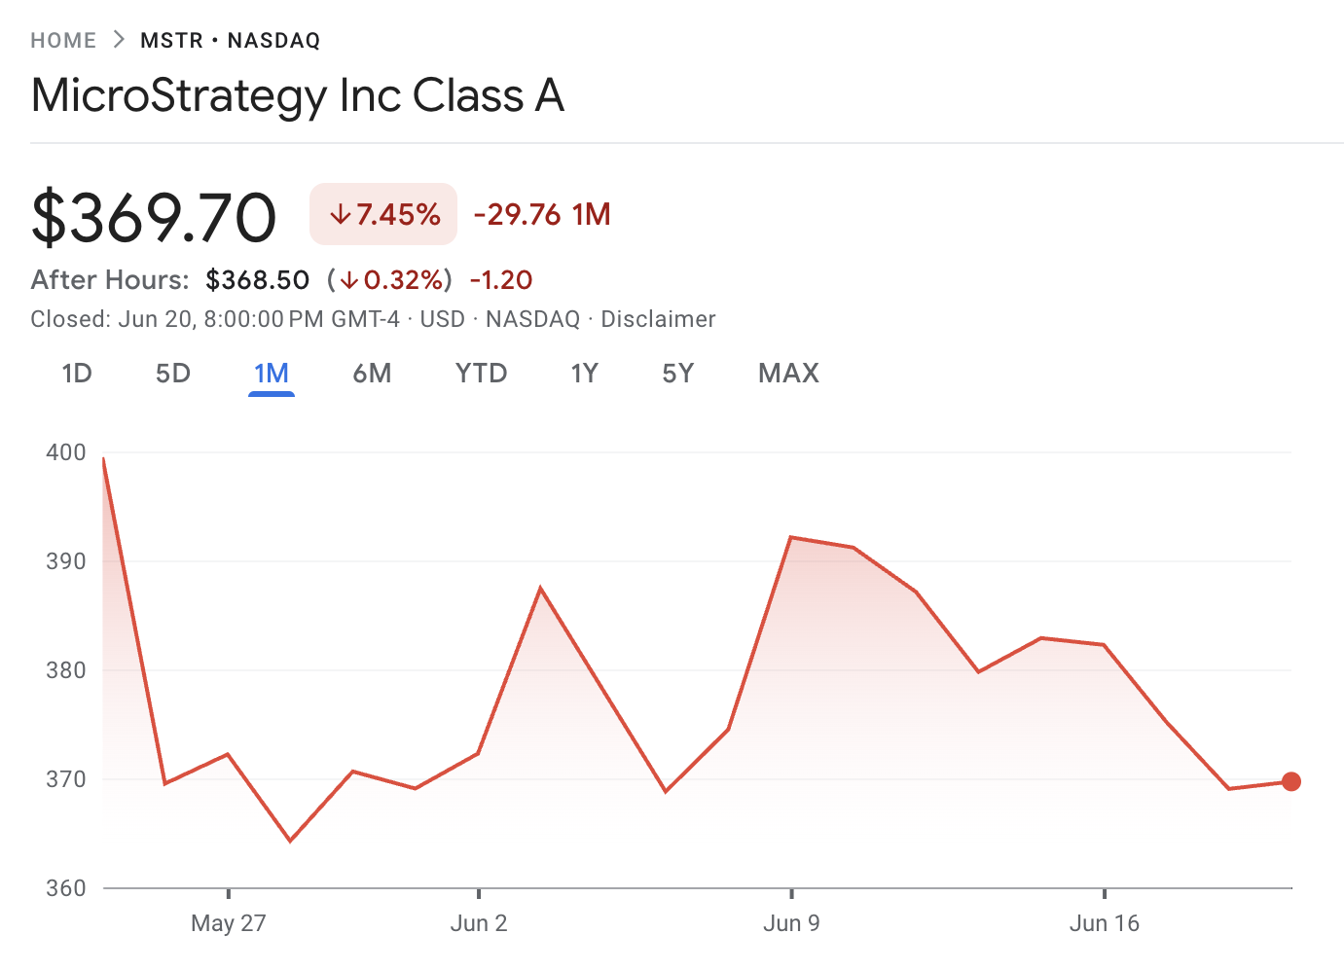Viewport: 1344px width, 970px height.
Task: Select the 1Y range tab
Action: 584,374
